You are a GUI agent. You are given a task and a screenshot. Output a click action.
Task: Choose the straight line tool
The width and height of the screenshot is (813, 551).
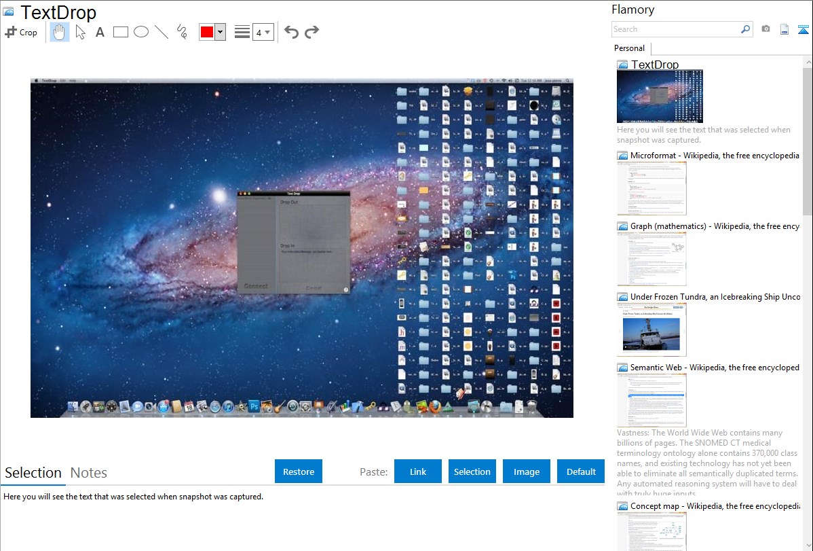(162, 32)
